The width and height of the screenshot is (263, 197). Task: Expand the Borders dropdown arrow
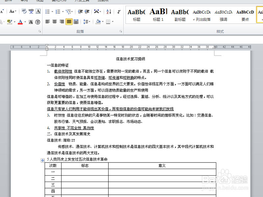112,22
